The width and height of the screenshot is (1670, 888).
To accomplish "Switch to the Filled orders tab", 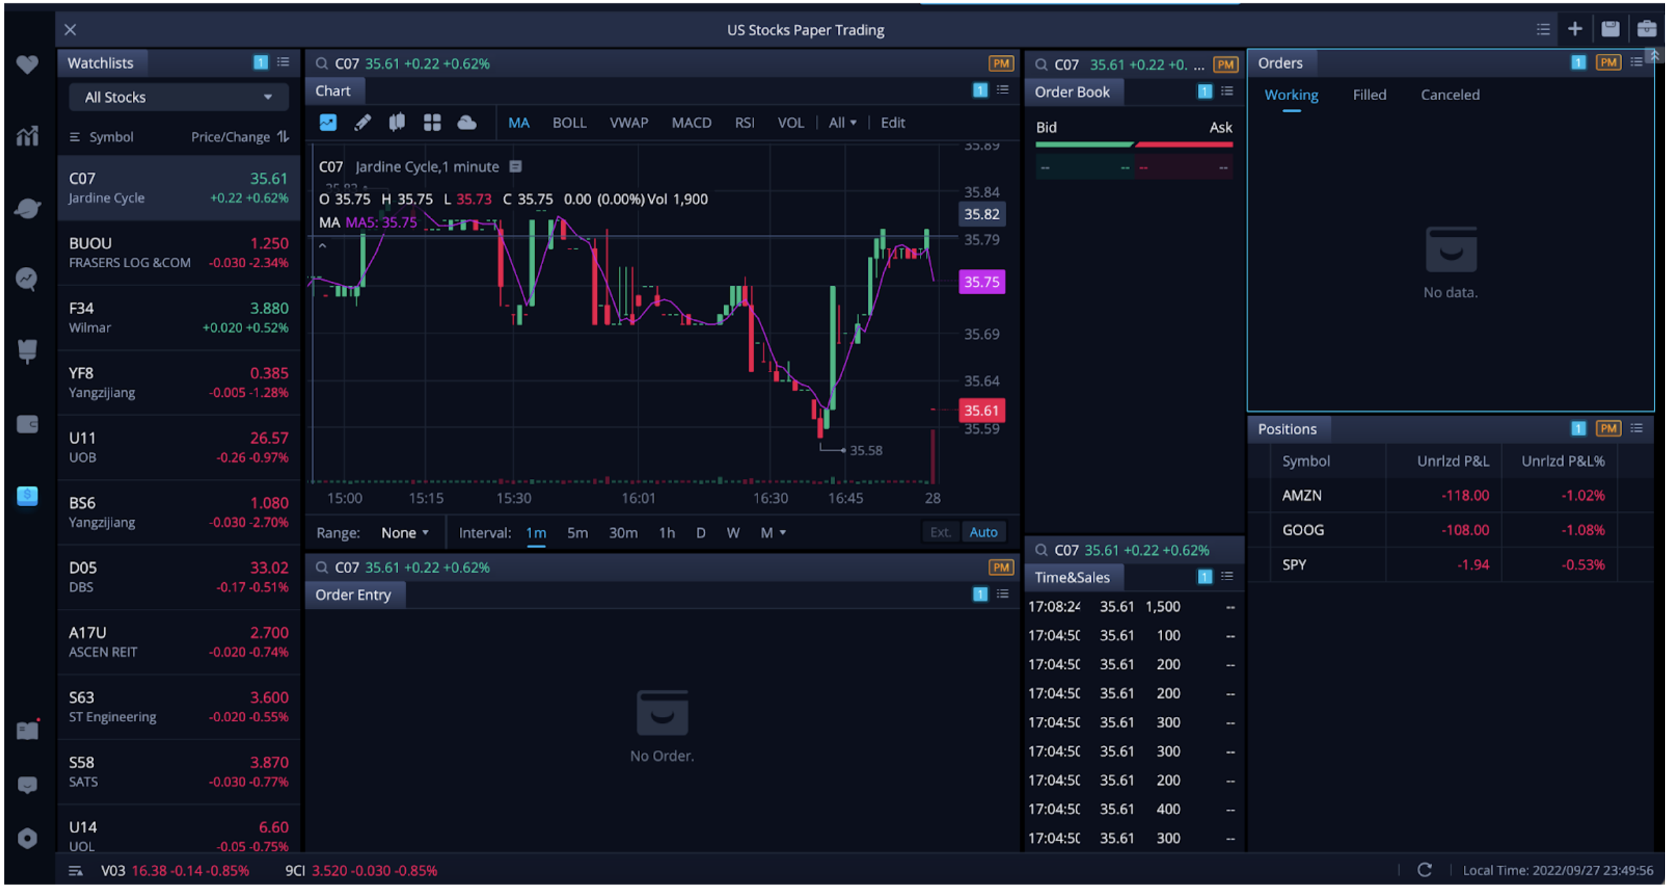I will 1369,95.
